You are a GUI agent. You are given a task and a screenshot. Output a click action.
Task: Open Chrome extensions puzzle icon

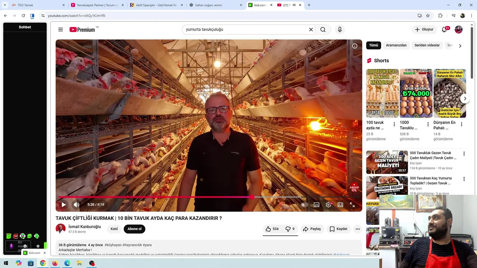tap(440, 16)
